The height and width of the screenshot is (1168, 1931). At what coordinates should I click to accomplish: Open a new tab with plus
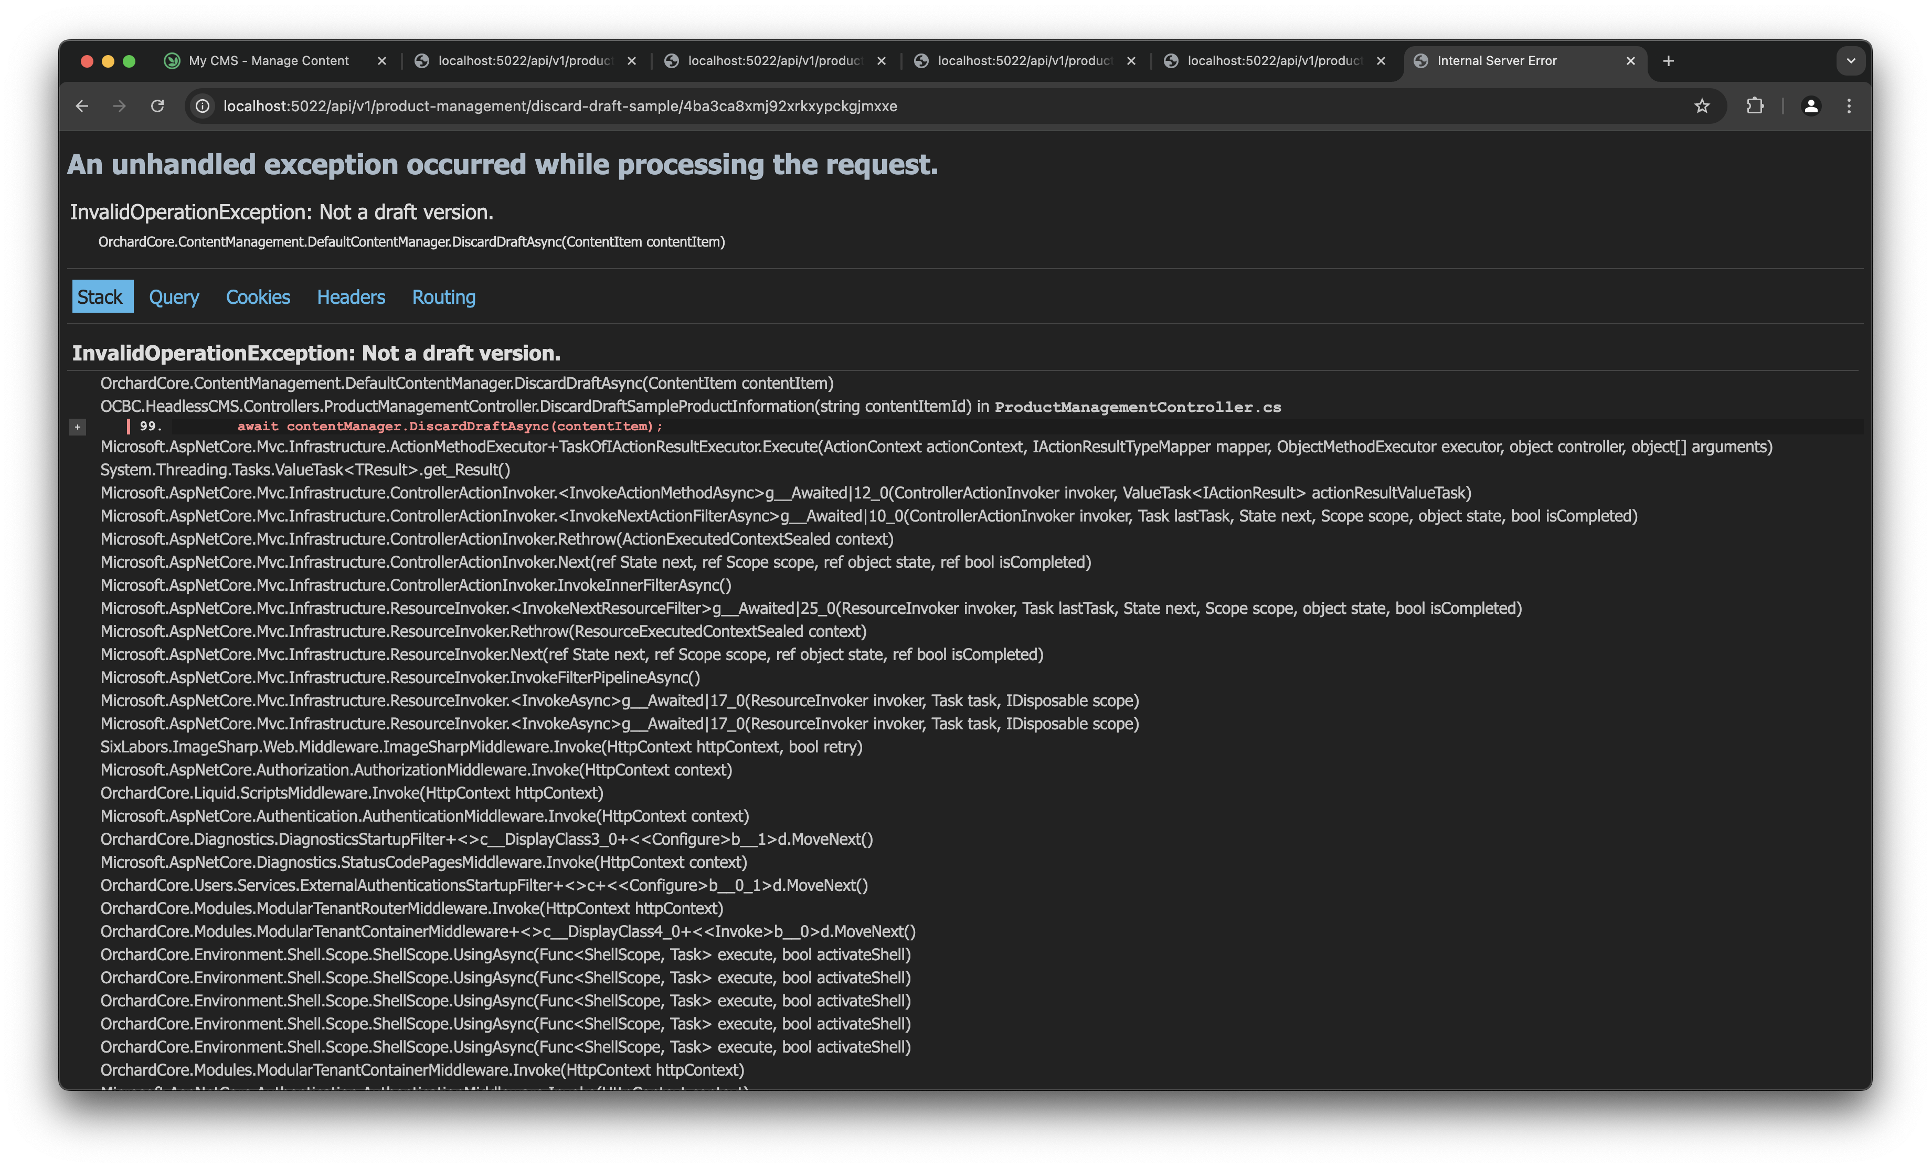pos(1669,61)
